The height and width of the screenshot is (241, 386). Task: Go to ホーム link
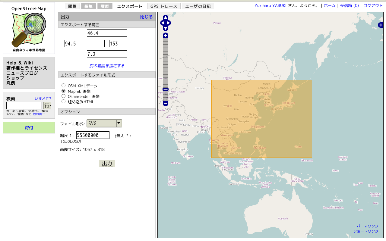point(330,5)
